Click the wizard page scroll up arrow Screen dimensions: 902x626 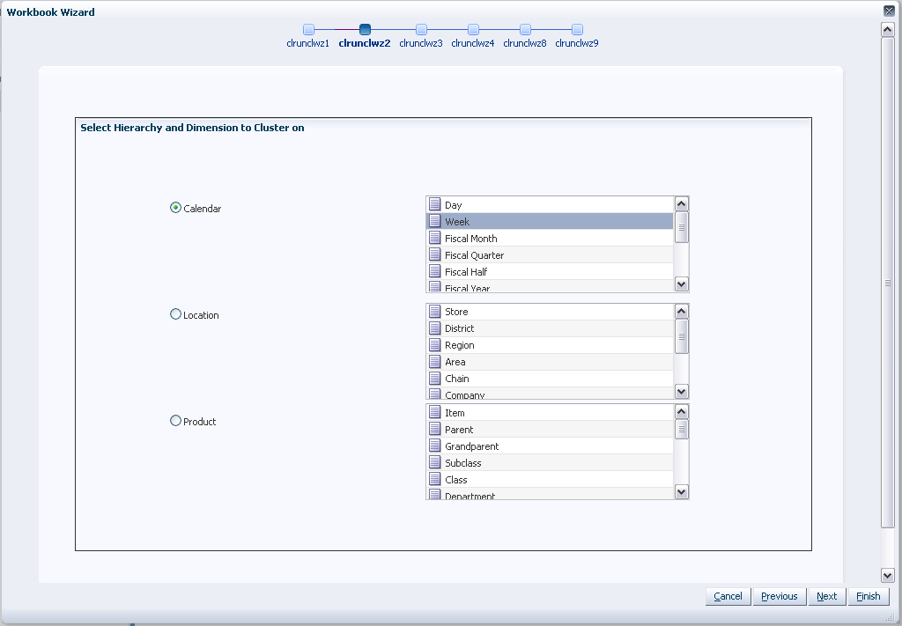click(888, 29)
